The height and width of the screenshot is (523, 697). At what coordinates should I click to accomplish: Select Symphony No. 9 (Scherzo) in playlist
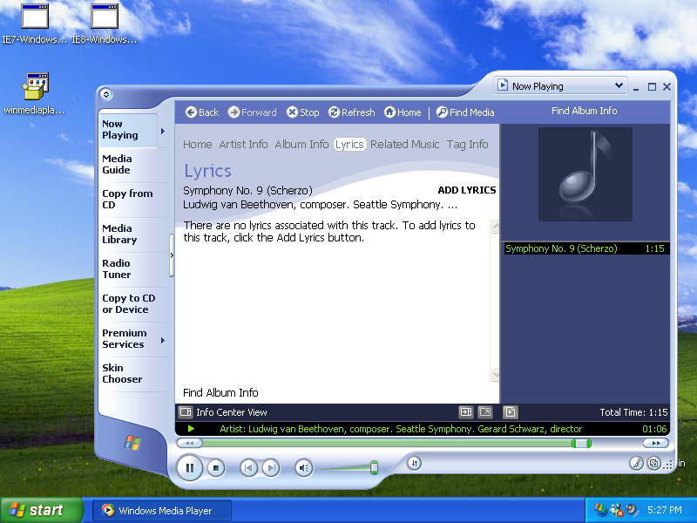(x=585, y=248)
